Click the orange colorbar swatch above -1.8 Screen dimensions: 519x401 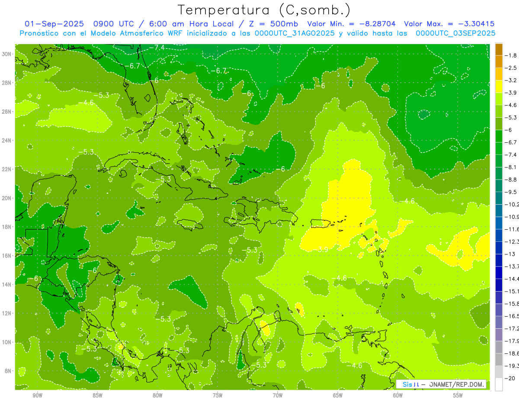[x=499, y=49]
